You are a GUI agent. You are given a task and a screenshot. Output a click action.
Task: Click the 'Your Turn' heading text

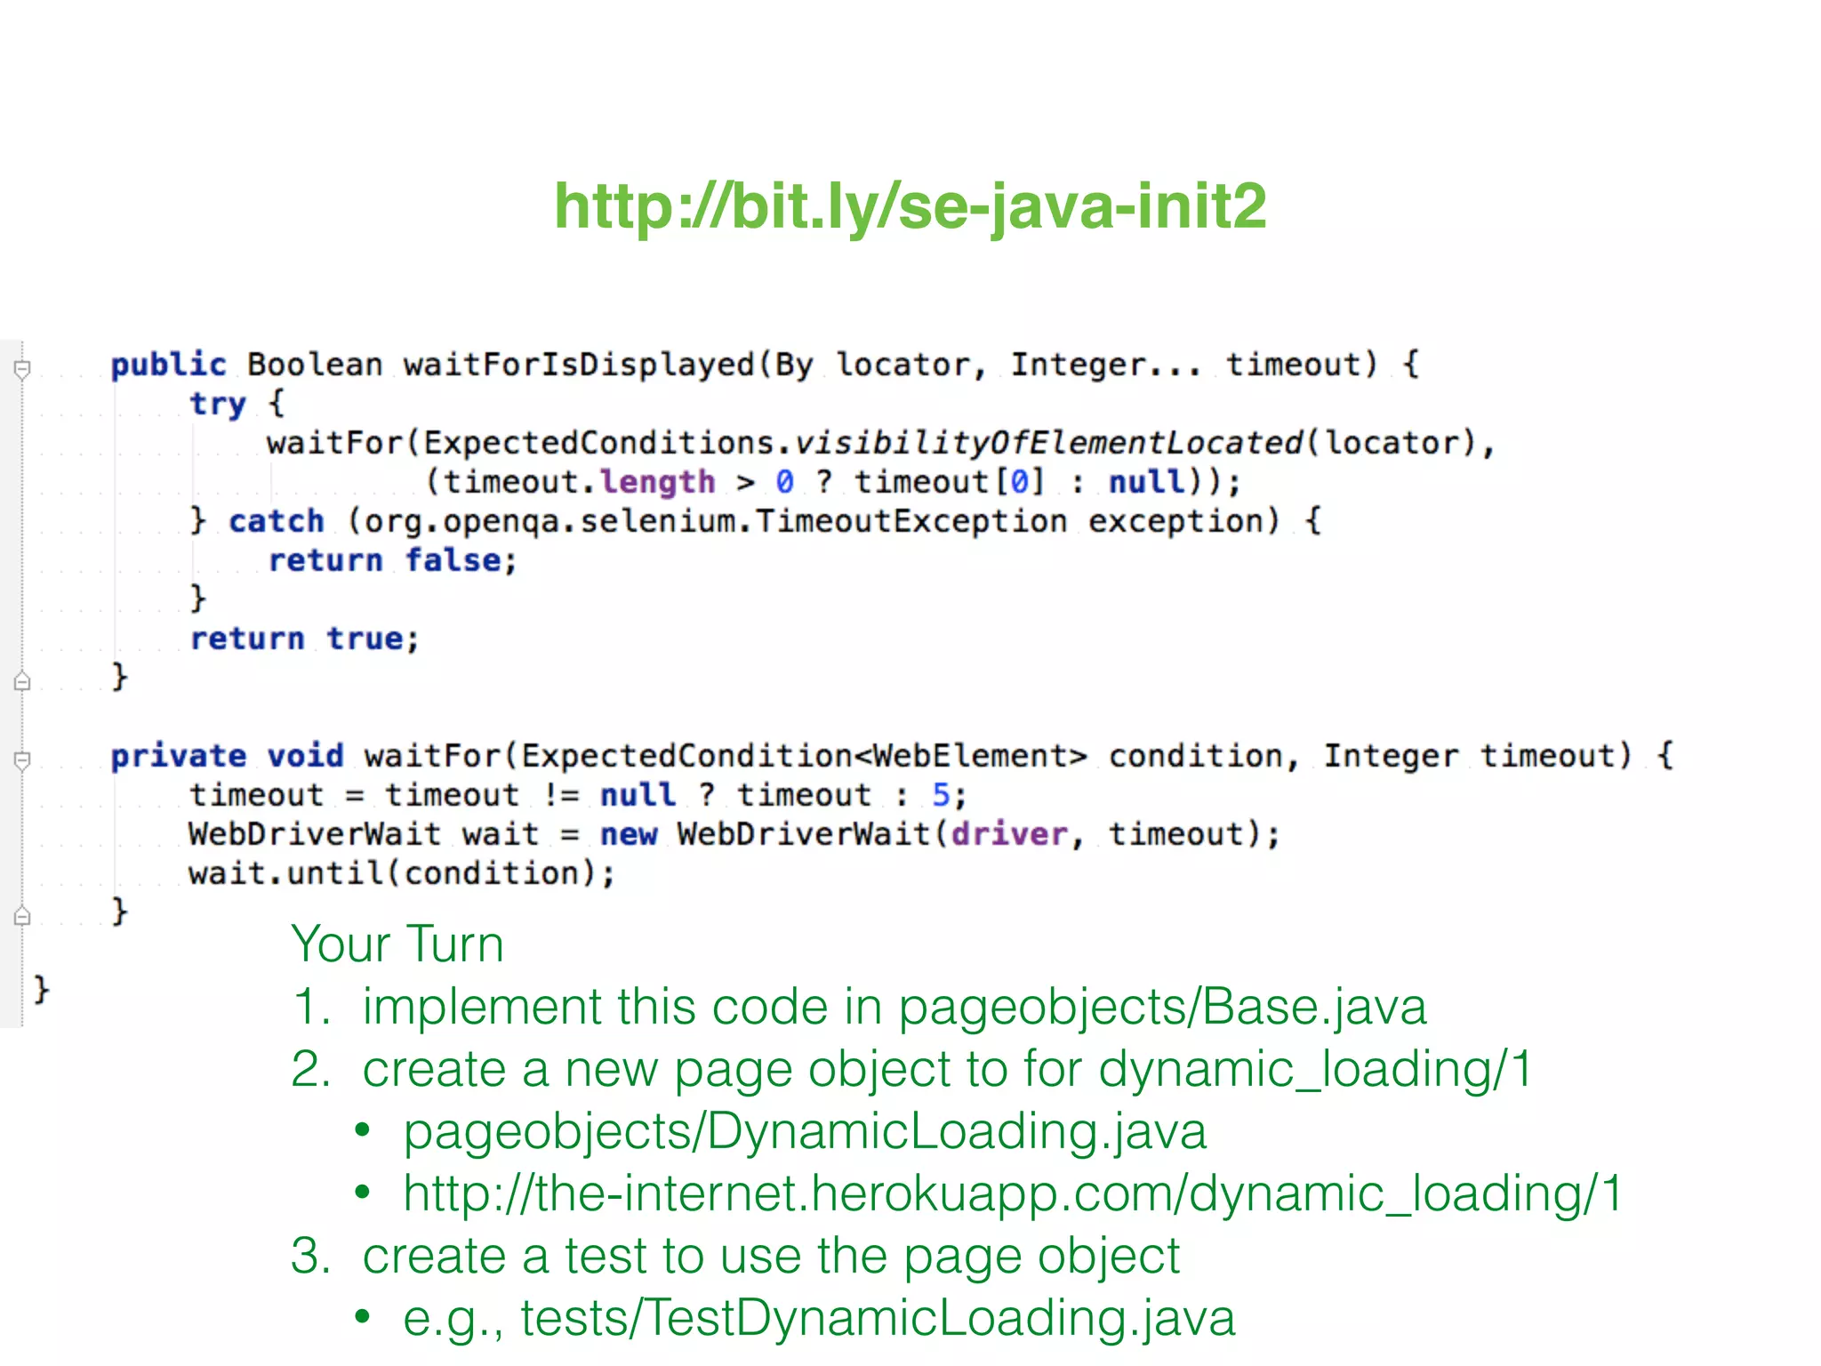click(397, 944)
